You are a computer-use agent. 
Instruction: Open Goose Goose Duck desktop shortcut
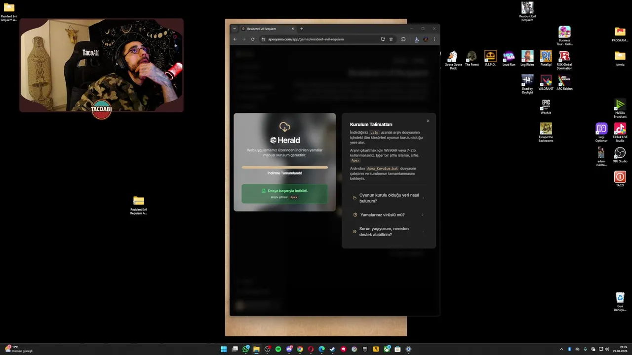tap(453, 59)
